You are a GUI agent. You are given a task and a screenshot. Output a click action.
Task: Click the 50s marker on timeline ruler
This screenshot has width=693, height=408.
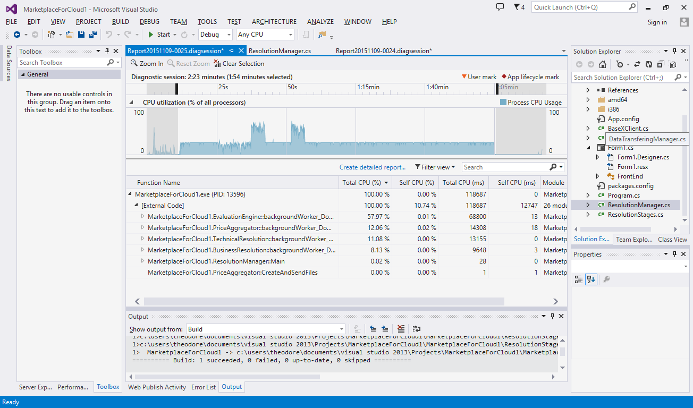pyautogui.click(x=292, y=87)
